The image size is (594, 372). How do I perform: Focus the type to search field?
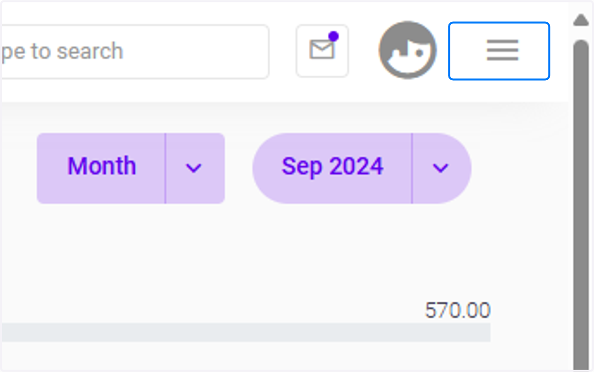tap(135, 52)
